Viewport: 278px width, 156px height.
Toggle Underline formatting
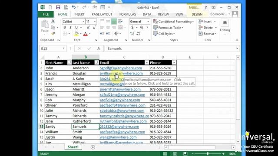(x=76, y=28)
